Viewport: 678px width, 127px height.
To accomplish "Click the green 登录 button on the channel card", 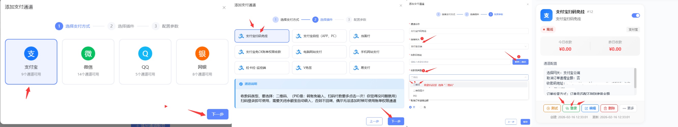I will pyautogui.click(x=571, y=108).
